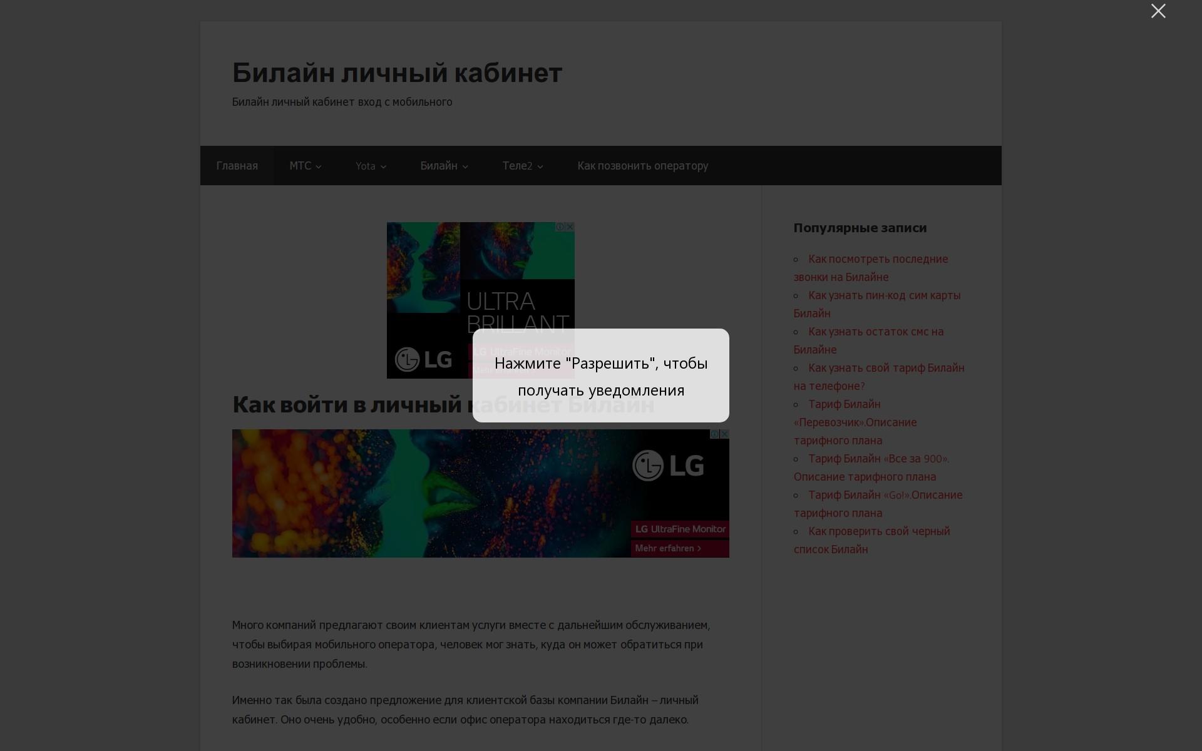
Task: Click LG logo in wide banner ad
Action: tap(668, 466)
